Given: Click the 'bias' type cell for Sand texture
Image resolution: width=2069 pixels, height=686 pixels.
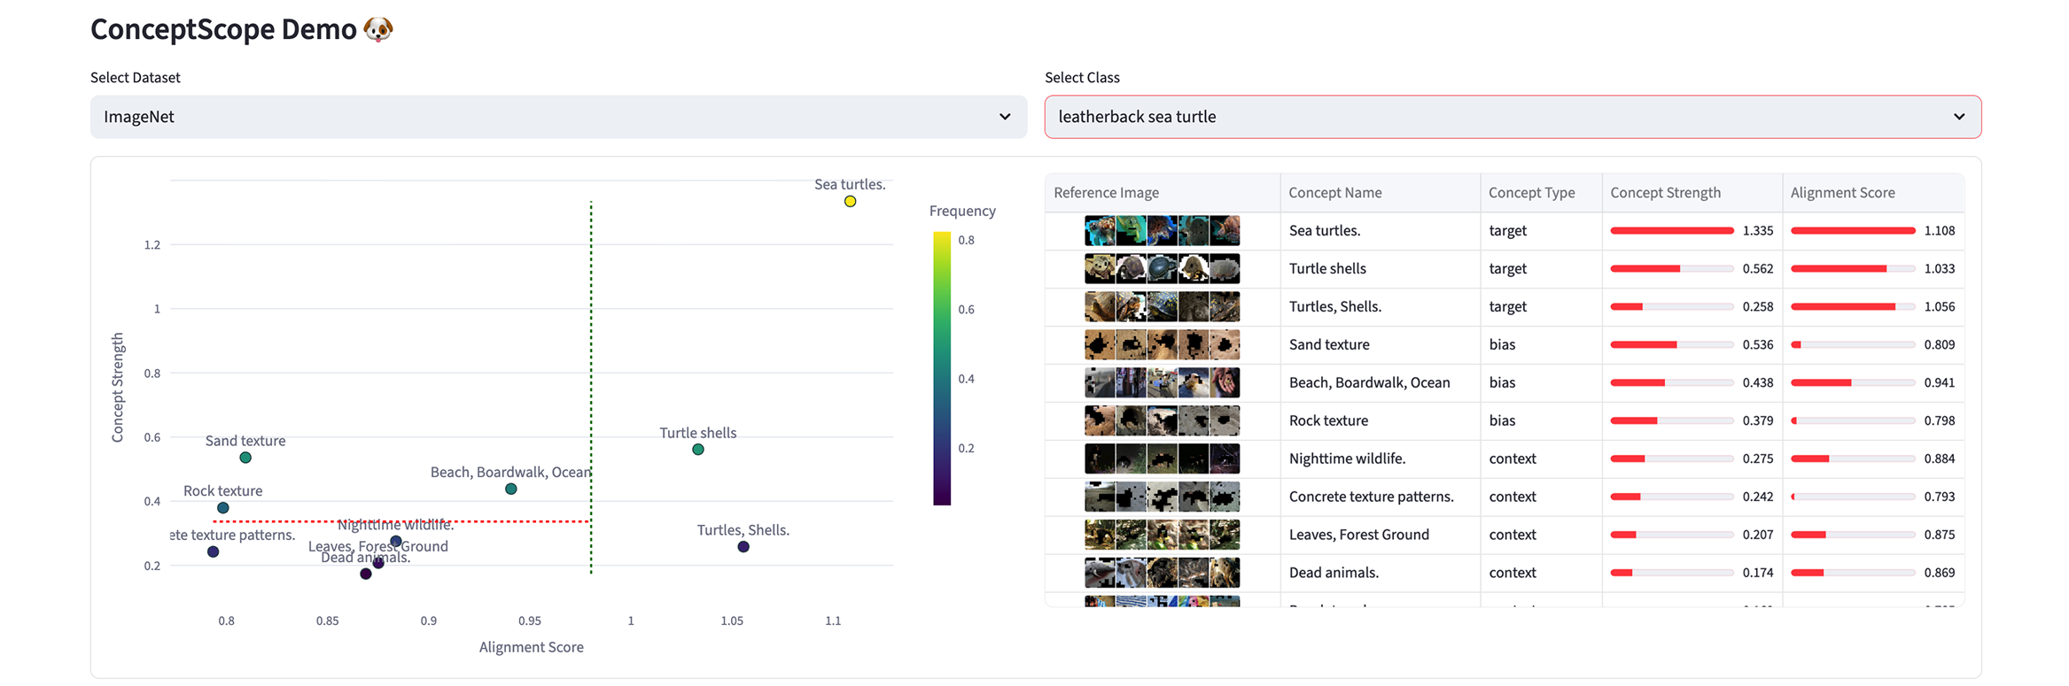Looking at the screenshot, I should pos(1540,345).
